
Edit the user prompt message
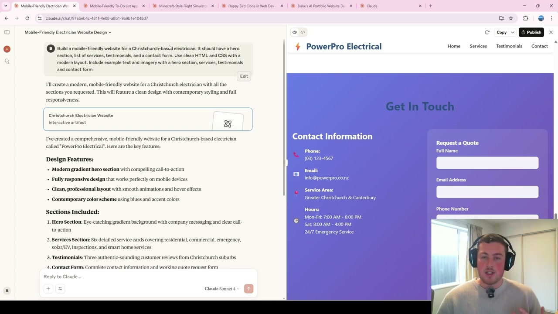click(x=244, y=76)
